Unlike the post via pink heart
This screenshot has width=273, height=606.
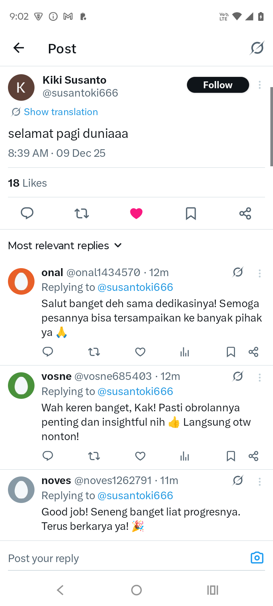click(x=136, y=214)
